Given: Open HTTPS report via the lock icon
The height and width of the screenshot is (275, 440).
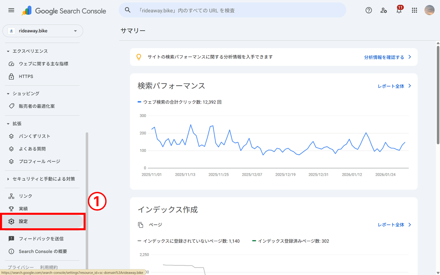Looking at the screenshot, I should 11,76.
